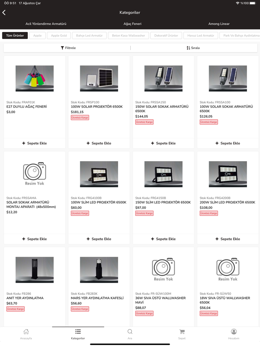Add 200W Slim Led Projektör to cart
The width and height of the screenshot is (260, 347).
[228, 239]
